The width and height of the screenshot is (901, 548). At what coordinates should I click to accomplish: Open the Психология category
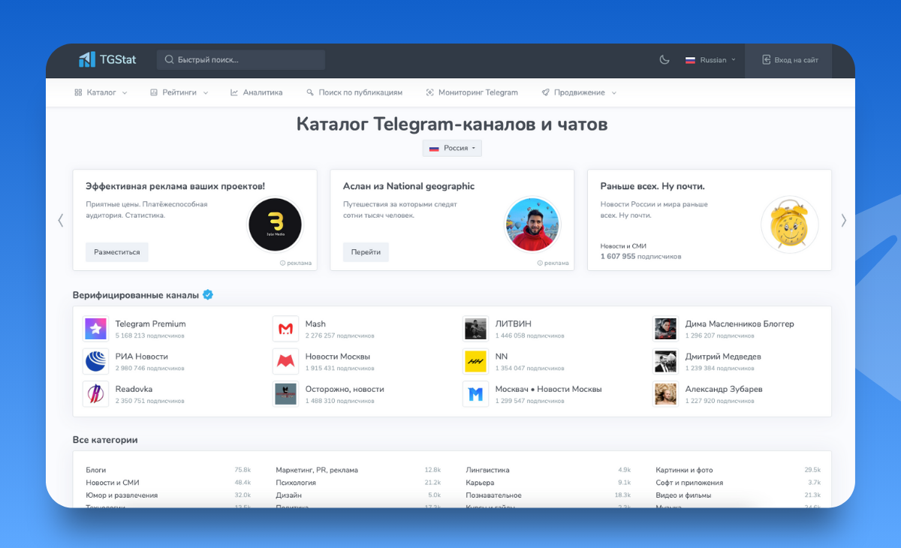pos(296,483)
